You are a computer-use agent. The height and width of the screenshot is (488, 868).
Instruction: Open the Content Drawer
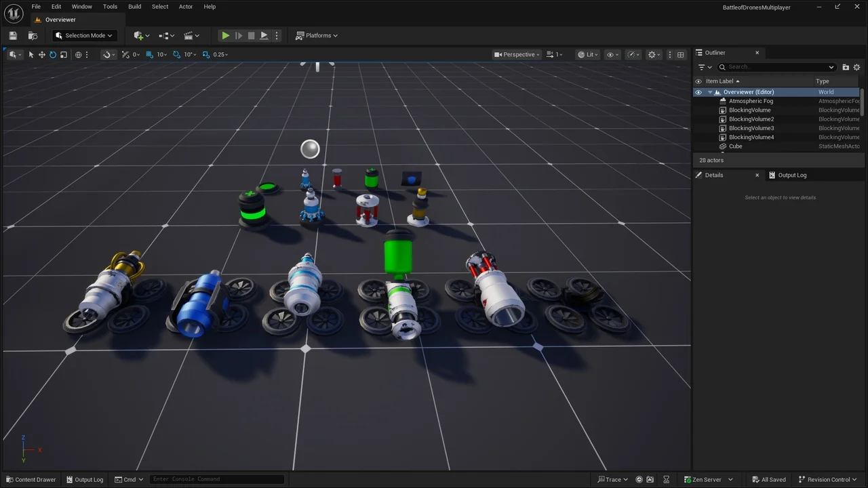click(x=31, y=479)
